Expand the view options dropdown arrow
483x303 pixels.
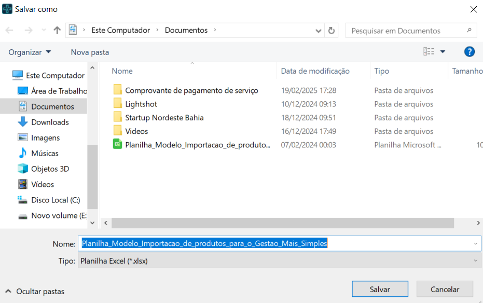[443, 51]
